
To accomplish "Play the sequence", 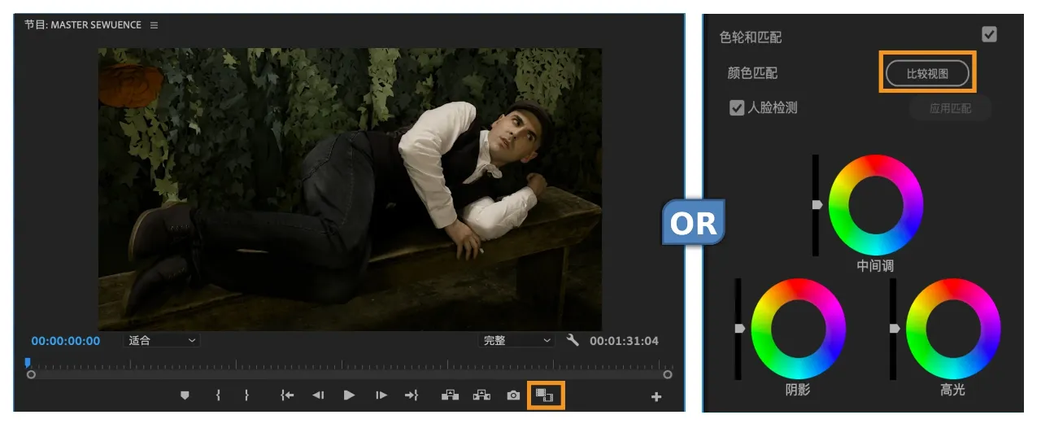I will (x=349, y=395).
